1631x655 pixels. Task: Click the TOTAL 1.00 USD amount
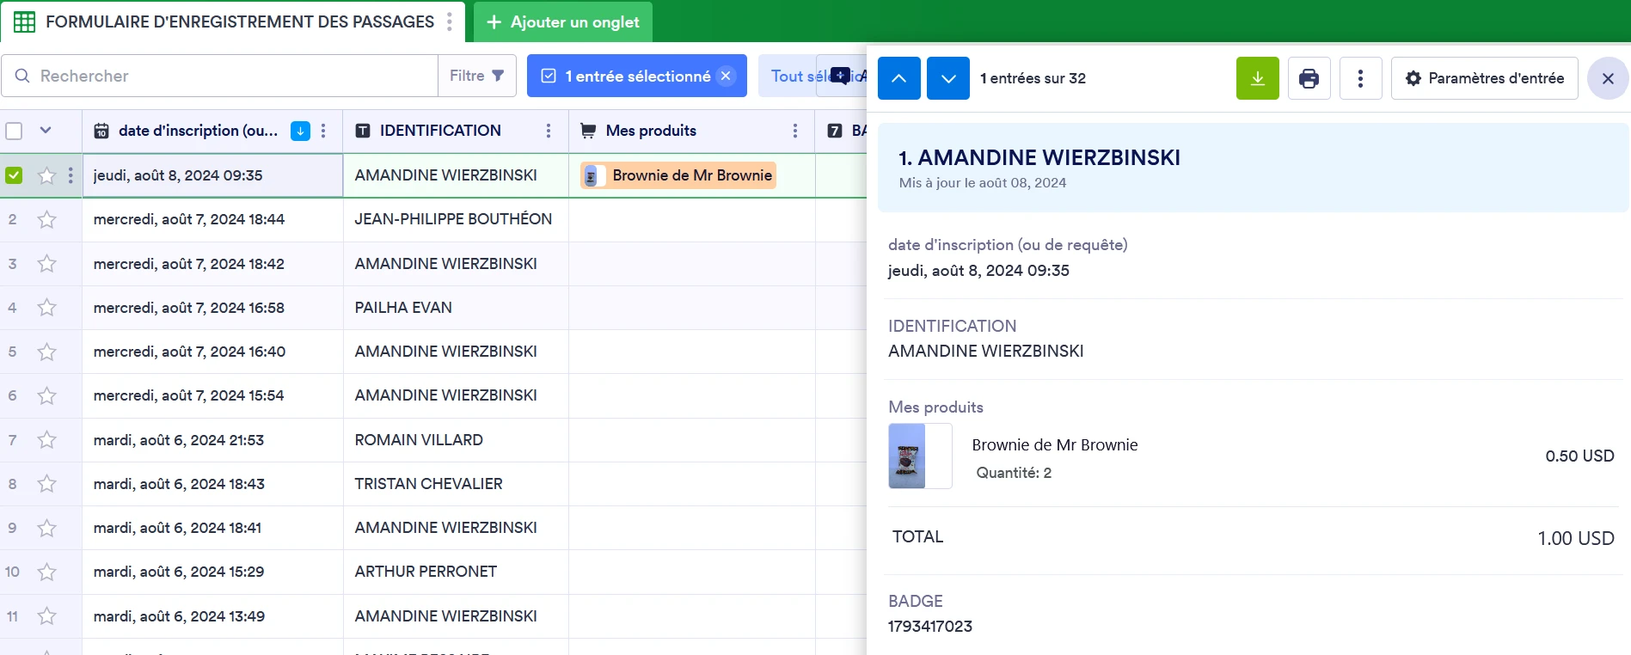point(1575,538)
